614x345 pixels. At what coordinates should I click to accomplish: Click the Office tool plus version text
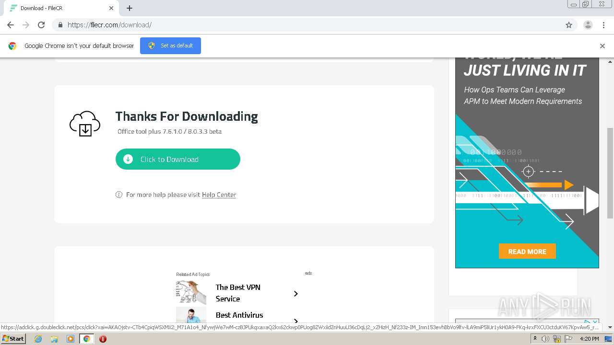click(169, 131)
